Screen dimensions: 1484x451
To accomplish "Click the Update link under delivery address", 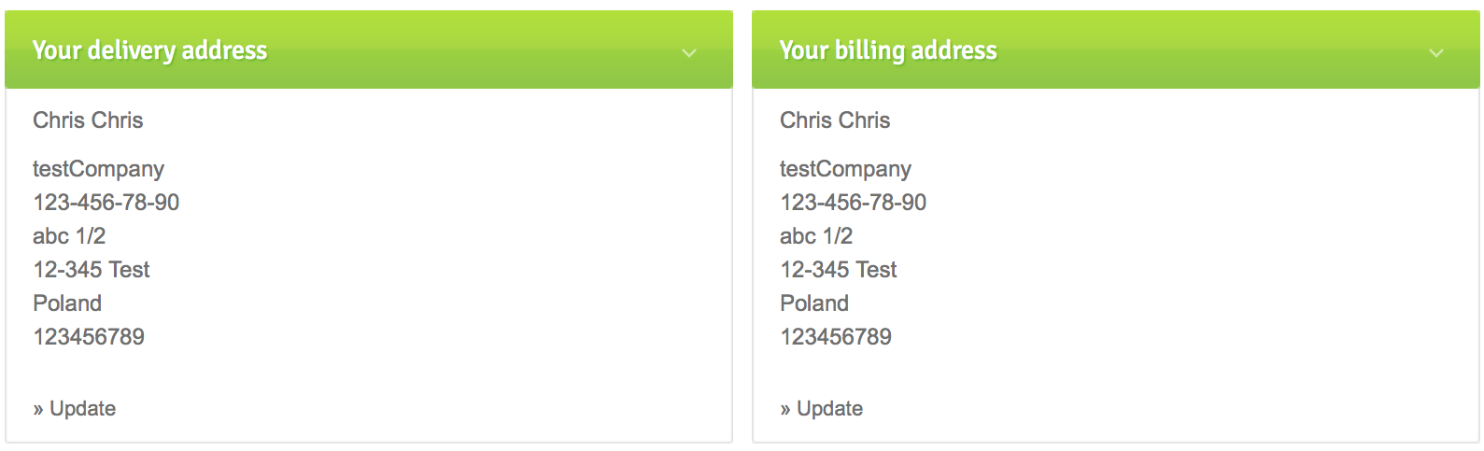I will 82,409.
